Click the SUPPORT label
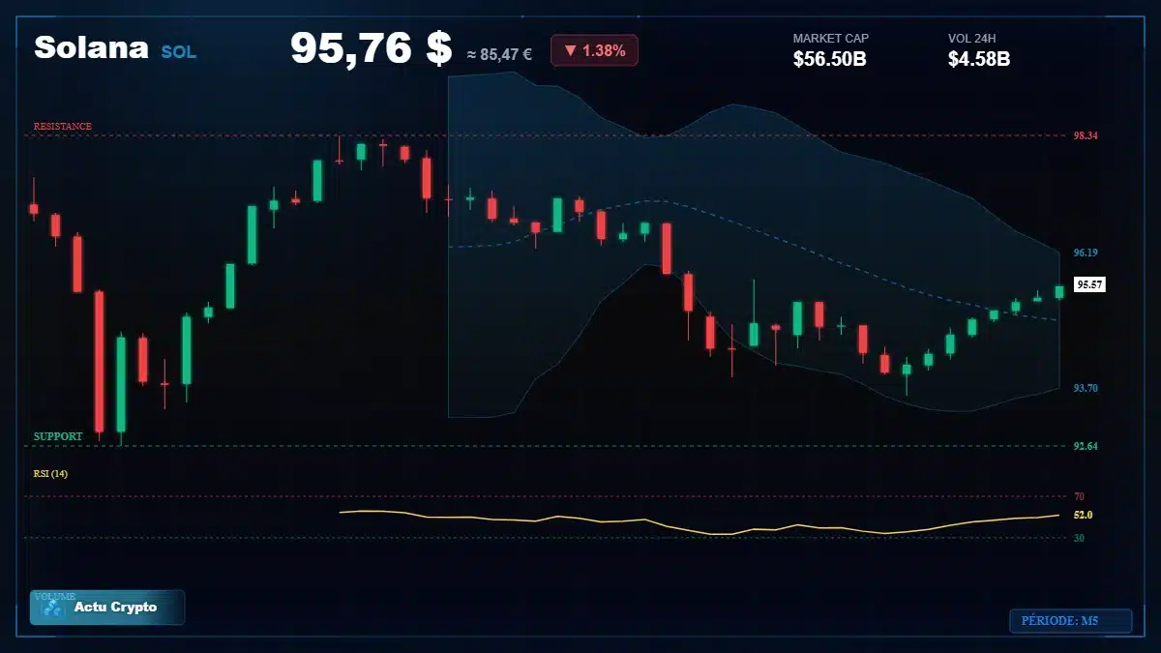 (x=58, y=436)
